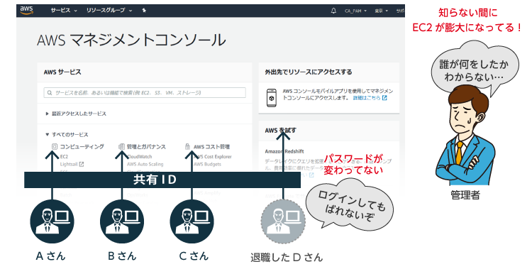Click the service search input field
532x269 pixels.
click(145, 93)
